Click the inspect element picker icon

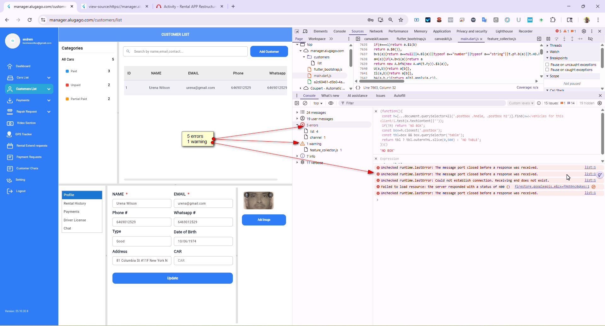pyautogui.click(x=297, y=31)
